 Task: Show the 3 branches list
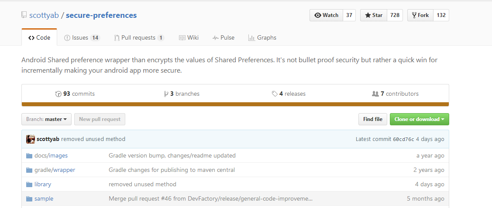click(182, 94)
